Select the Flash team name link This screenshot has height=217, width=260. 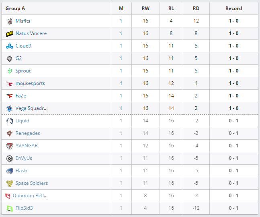click(x=21, y=171)
